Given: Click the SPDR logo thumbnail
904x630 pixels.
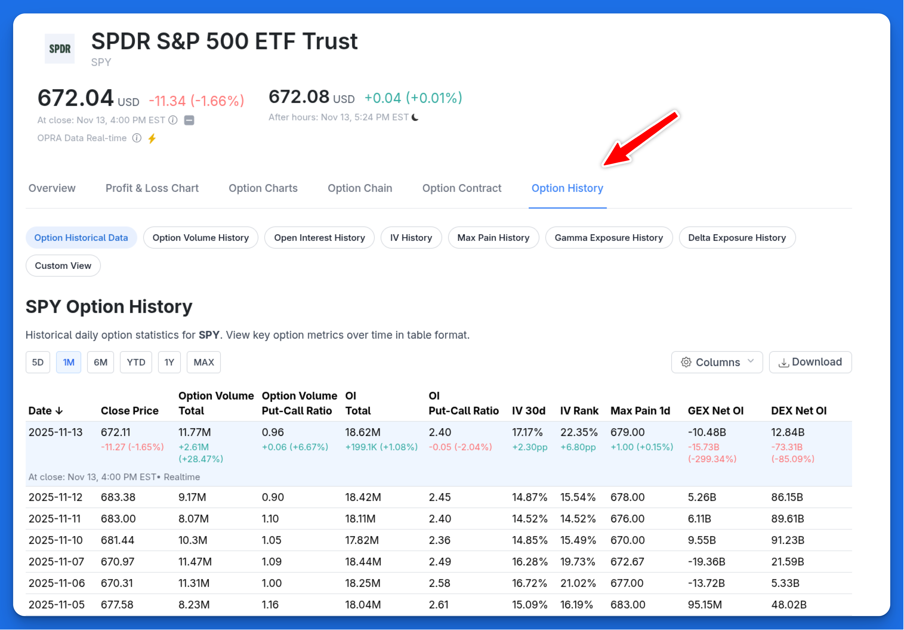Looking at the screenshot, I should click(59, 49).
